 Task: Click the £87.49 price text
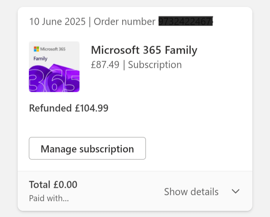105,65
